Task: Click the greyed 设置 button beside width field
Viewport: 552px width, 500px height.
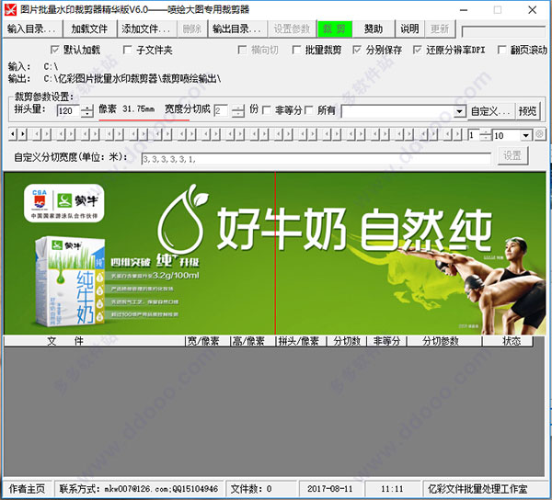Action: click(x=512, y=155)
